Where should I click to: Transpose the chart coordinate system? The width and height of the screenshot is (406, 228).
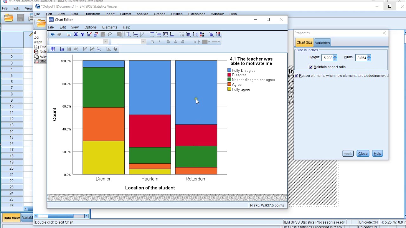click(212, 34)
